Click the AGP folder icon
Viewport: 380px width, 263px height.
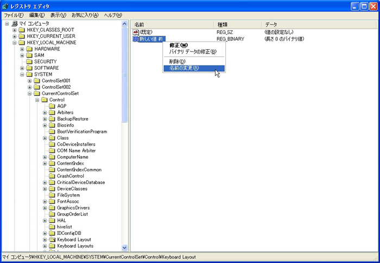coord(52,106)
